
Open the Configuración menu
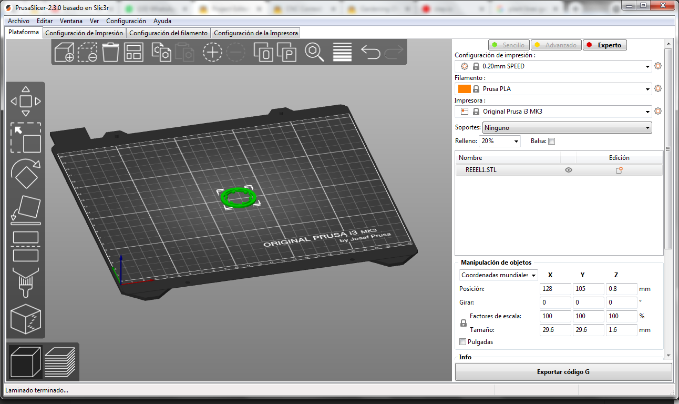coord(126,21)
